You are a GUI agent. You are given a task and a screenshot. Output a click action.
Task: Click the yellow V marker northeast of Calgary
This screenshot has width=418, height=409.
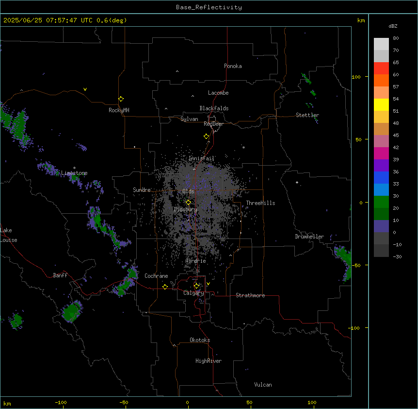tap(208, 284)
